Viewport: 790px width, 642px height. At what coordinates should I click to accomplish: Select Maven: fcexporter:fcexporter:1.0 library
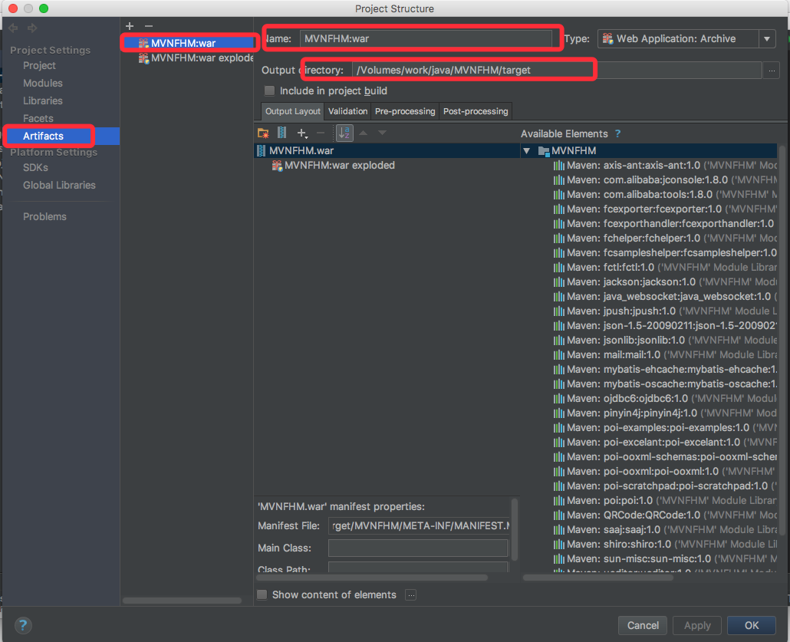[x=664, y=209]
